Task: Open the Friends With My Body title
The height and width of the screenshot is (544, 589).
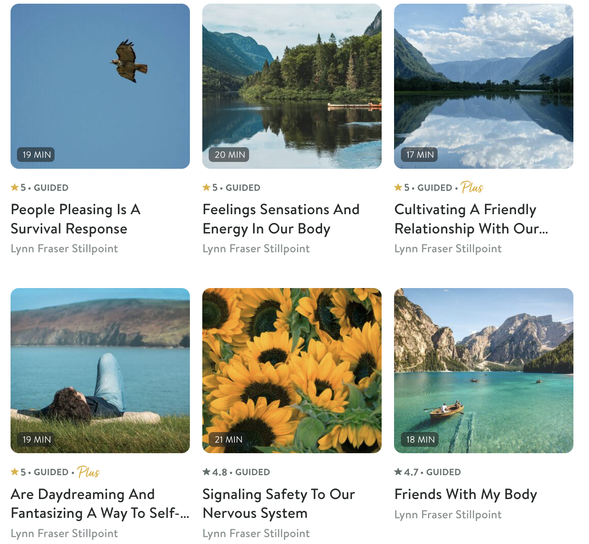Action: coord(466,494)
